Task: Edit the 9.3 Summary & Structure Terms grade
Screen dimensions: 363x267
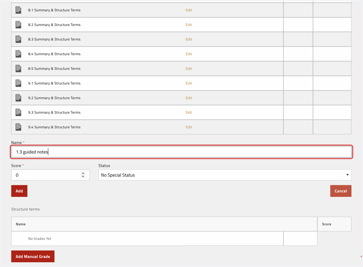Action: [189, 112]
